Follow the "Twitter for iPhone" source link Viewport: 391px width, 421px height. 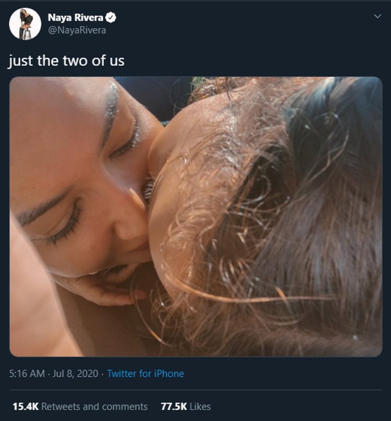pyautogui.click(x=145, y=374)
